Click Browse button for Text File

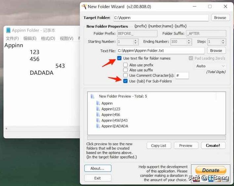pyautogui.click(x=216, y=51)
